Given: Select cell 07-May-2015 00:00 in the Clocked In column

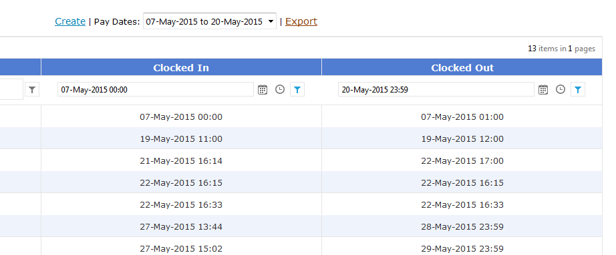Looking at the screenshot, I should tap(181, 117).
